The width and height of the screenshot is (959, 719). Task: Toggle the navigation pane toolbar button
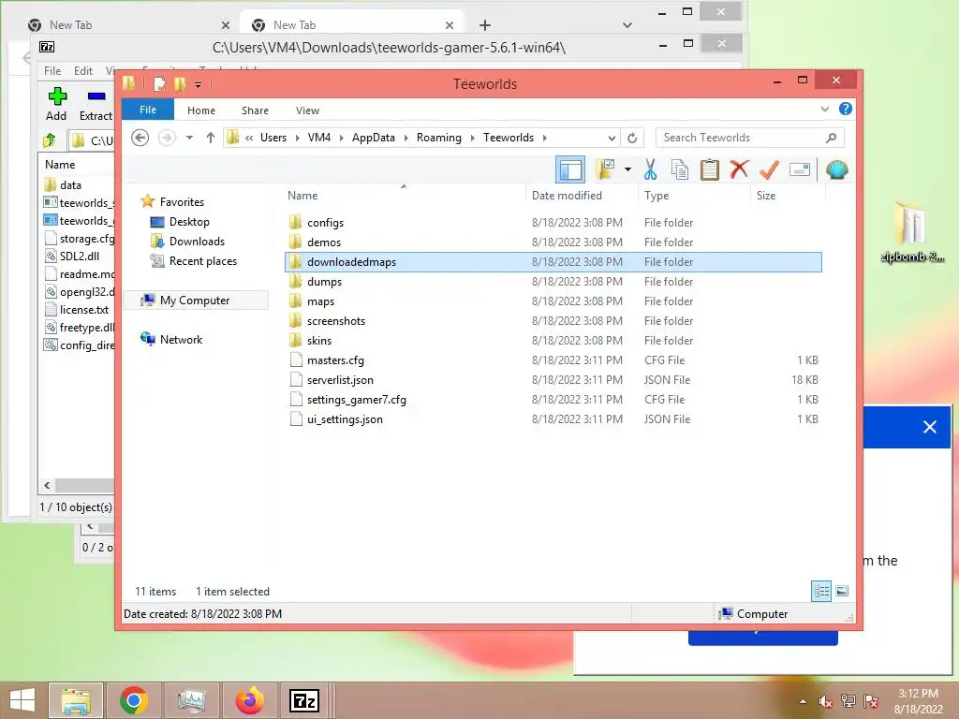click(570, 169)
